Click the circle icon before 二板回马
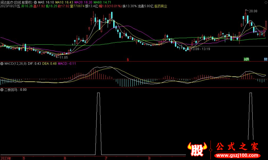 tap(2, 90)
